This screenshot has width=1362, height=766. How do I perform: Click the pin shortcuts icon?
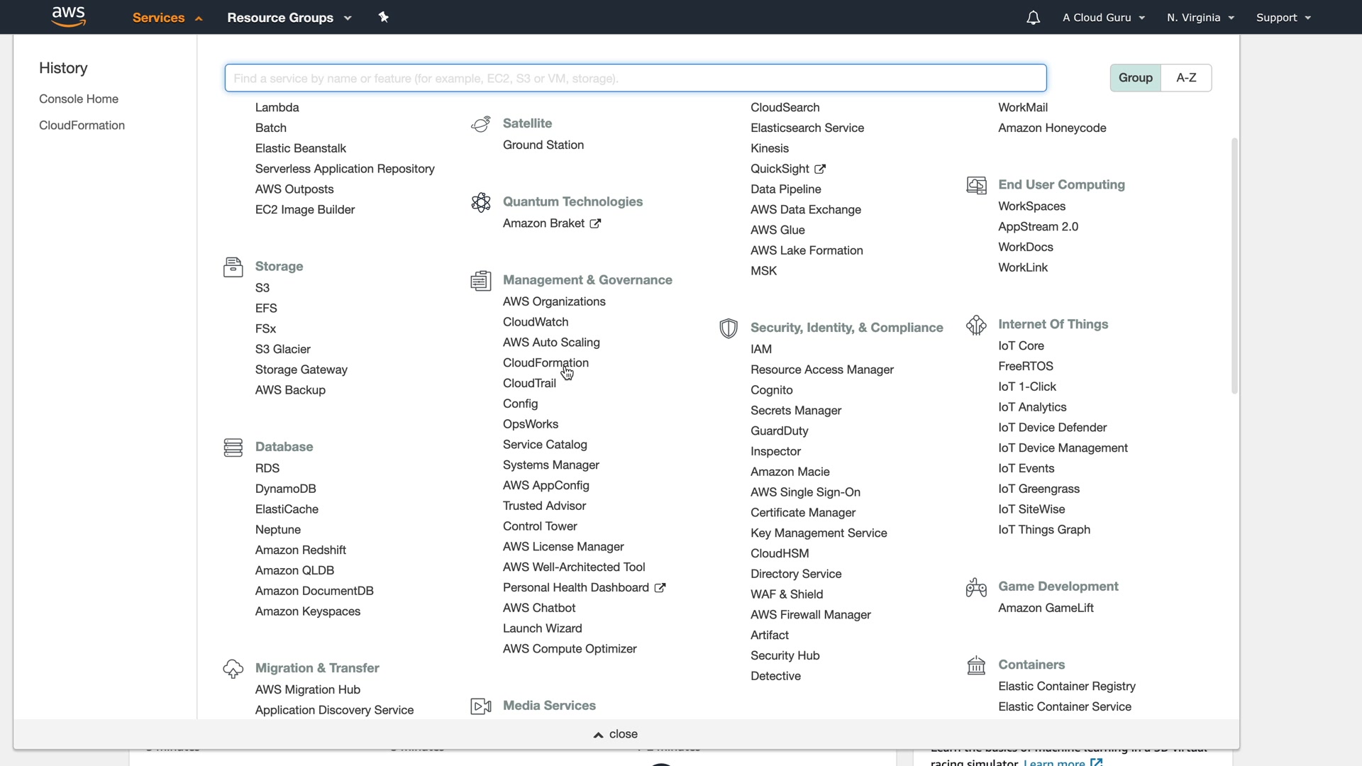click(x=384, y=17)
